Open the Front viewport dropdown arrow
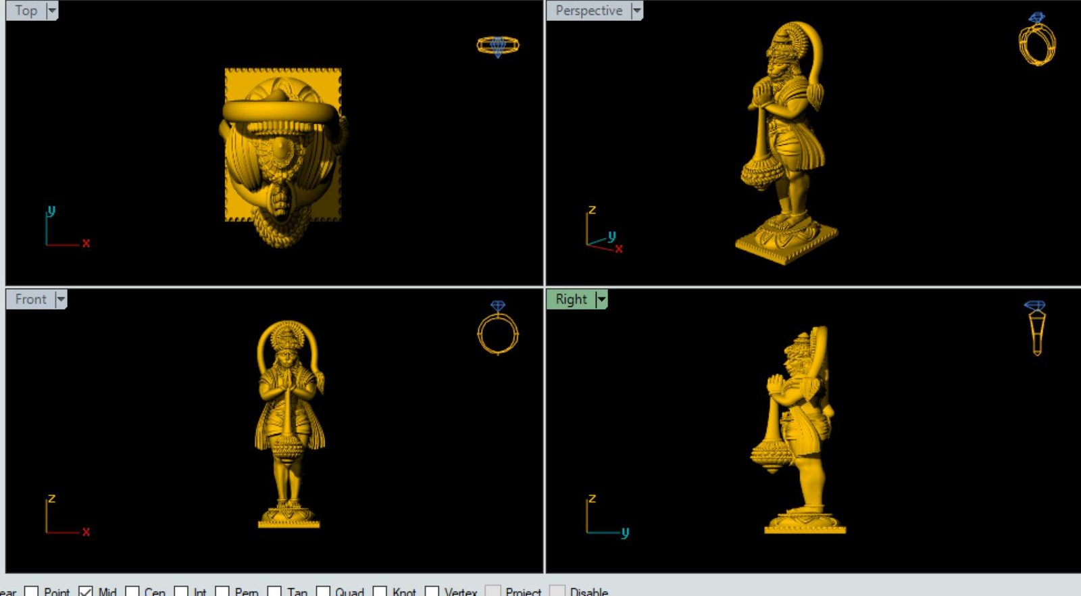 pos(60,299)
